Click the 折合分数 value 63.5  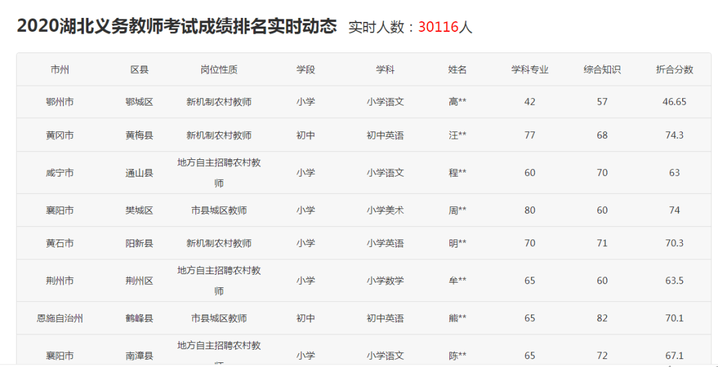[675, 281]
